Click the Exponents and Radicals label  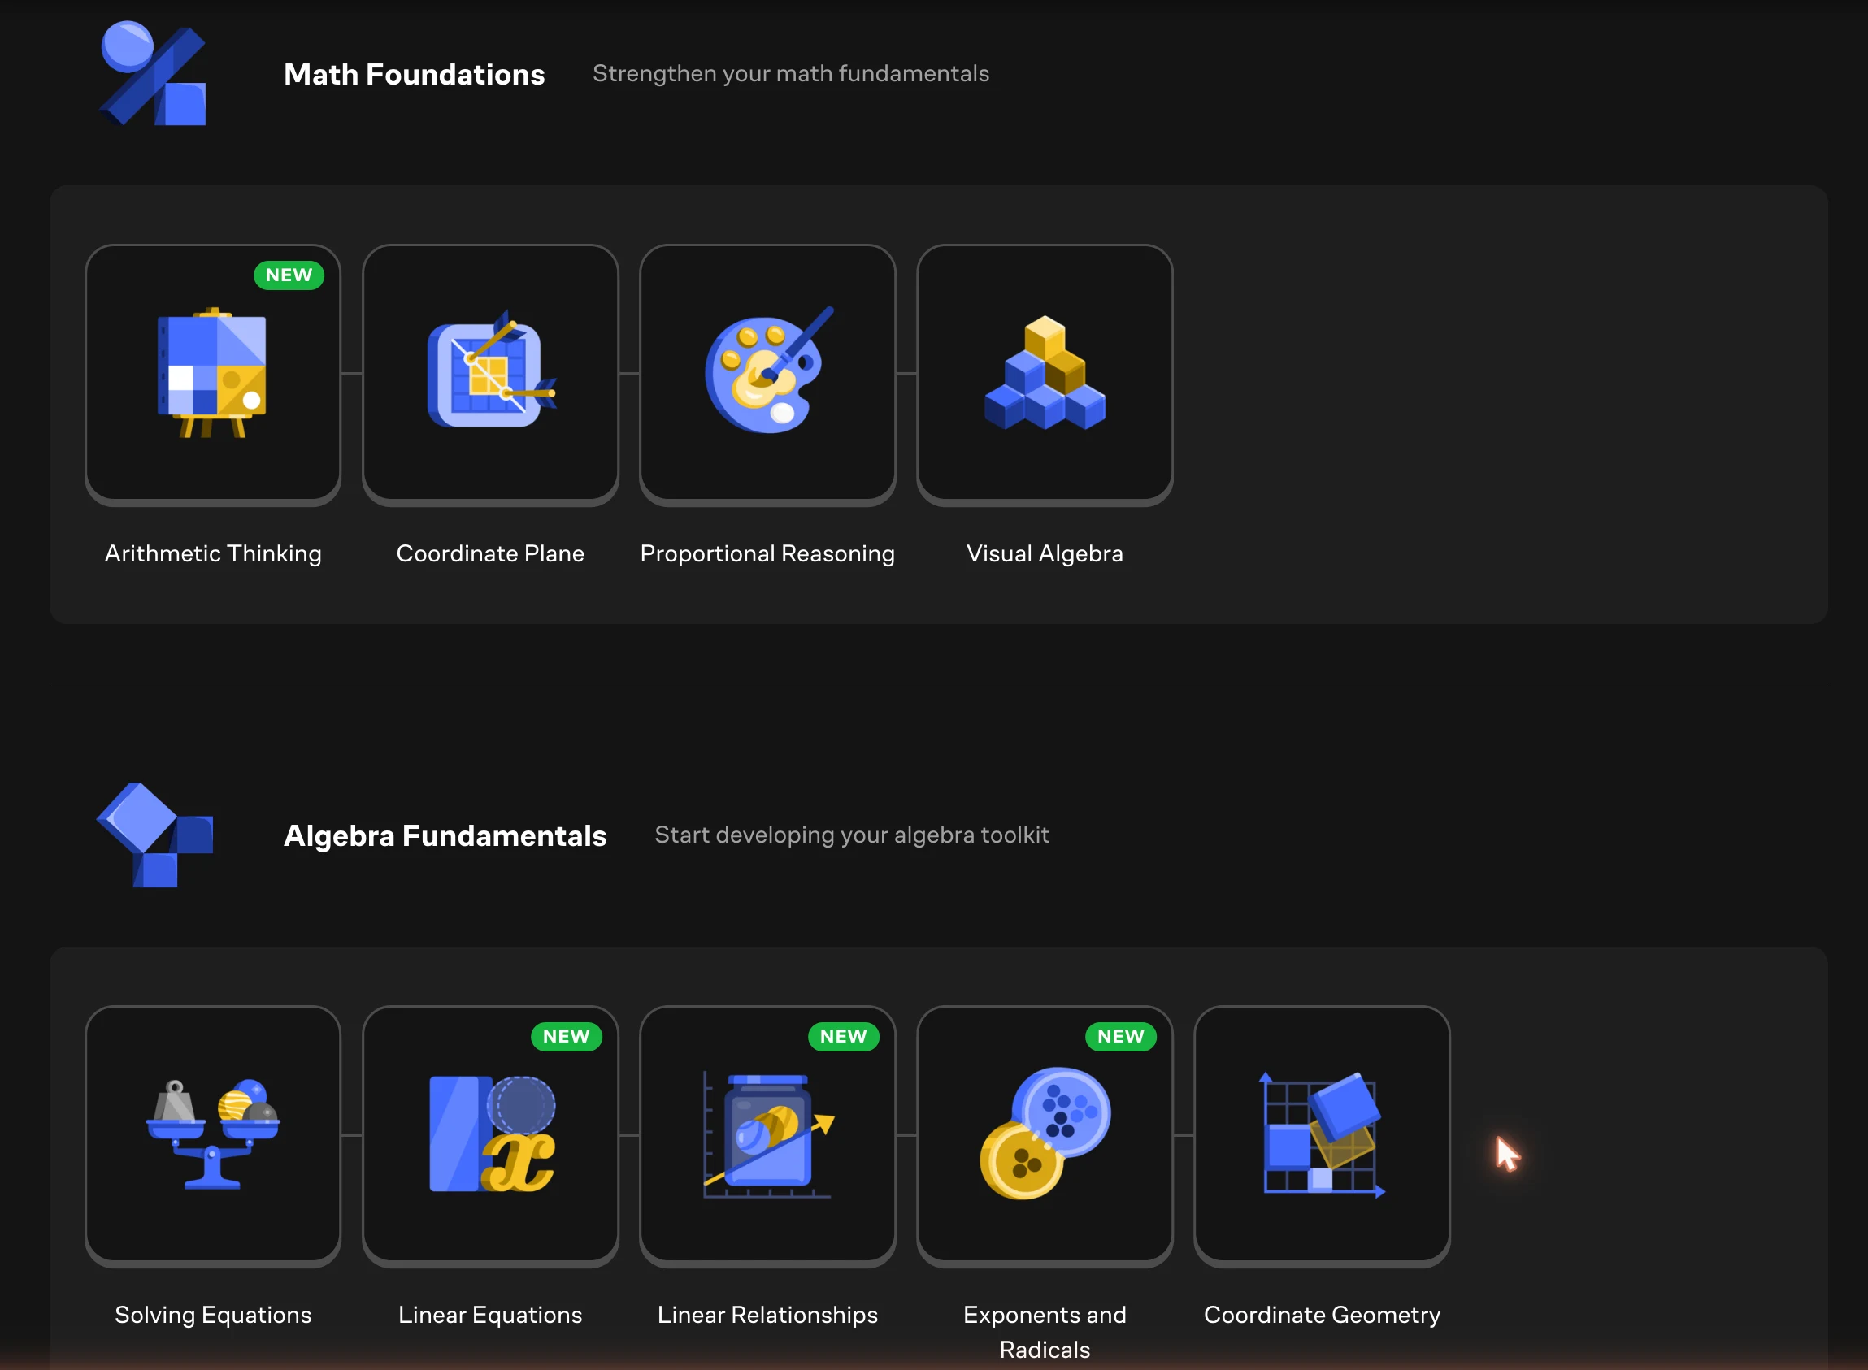[x=1045, y=1331]
